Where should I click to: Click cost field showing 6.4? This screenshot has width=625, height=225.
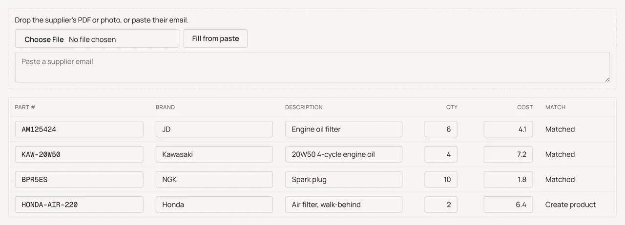click(x=508, y=205)
